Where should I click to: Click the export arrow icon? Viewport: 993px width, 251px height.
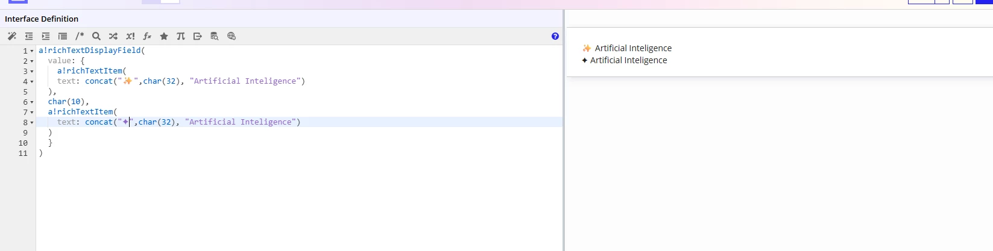[198, 36]
